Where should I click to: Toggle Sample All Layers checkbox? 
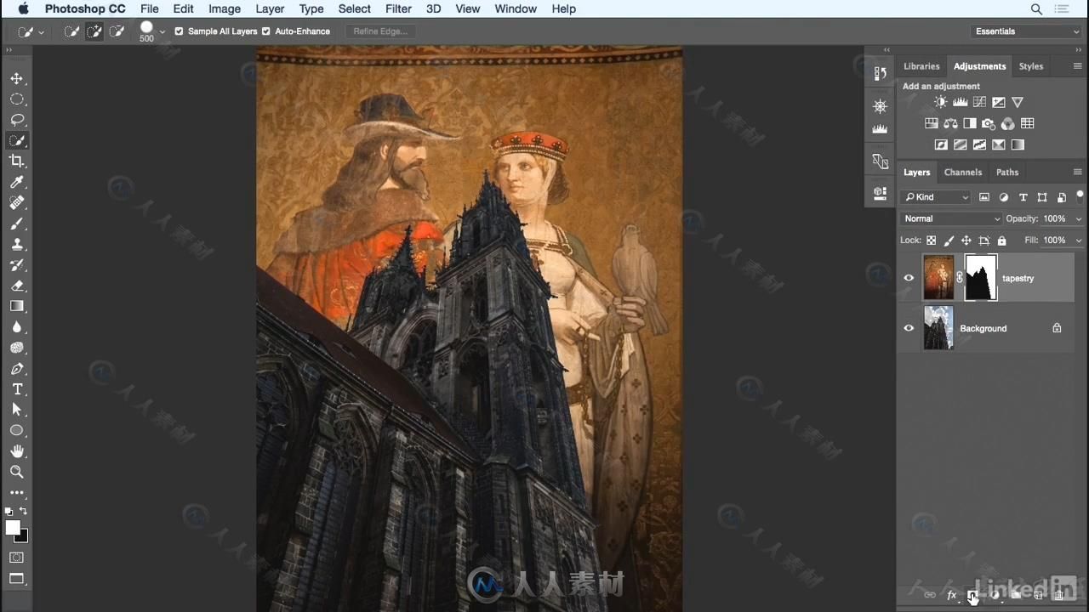point(179,31)
